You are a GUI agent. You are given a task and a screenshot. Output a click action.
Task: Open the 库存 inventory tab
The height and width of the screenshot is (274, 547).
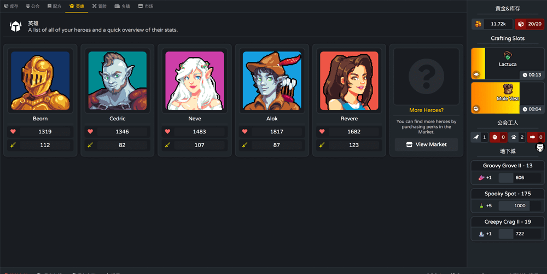coord(11,6)
